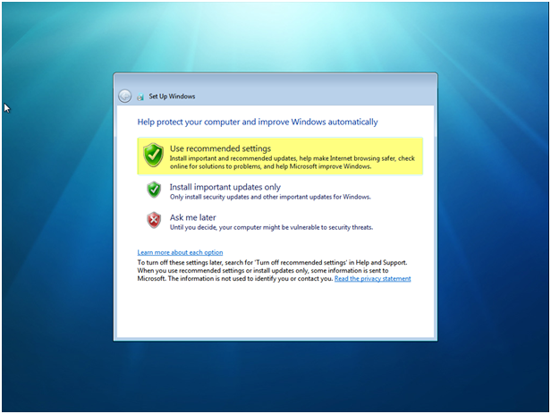551x414 pixels.
Task: Open Learn more about each option link
Action: point(180,252)
